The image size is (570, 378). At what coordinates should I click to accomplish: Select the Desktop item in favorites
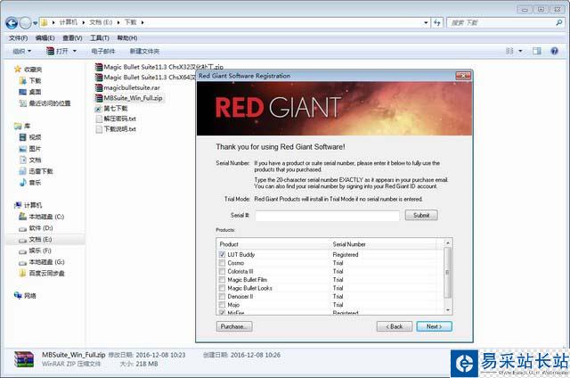click(x=30, y=92)
